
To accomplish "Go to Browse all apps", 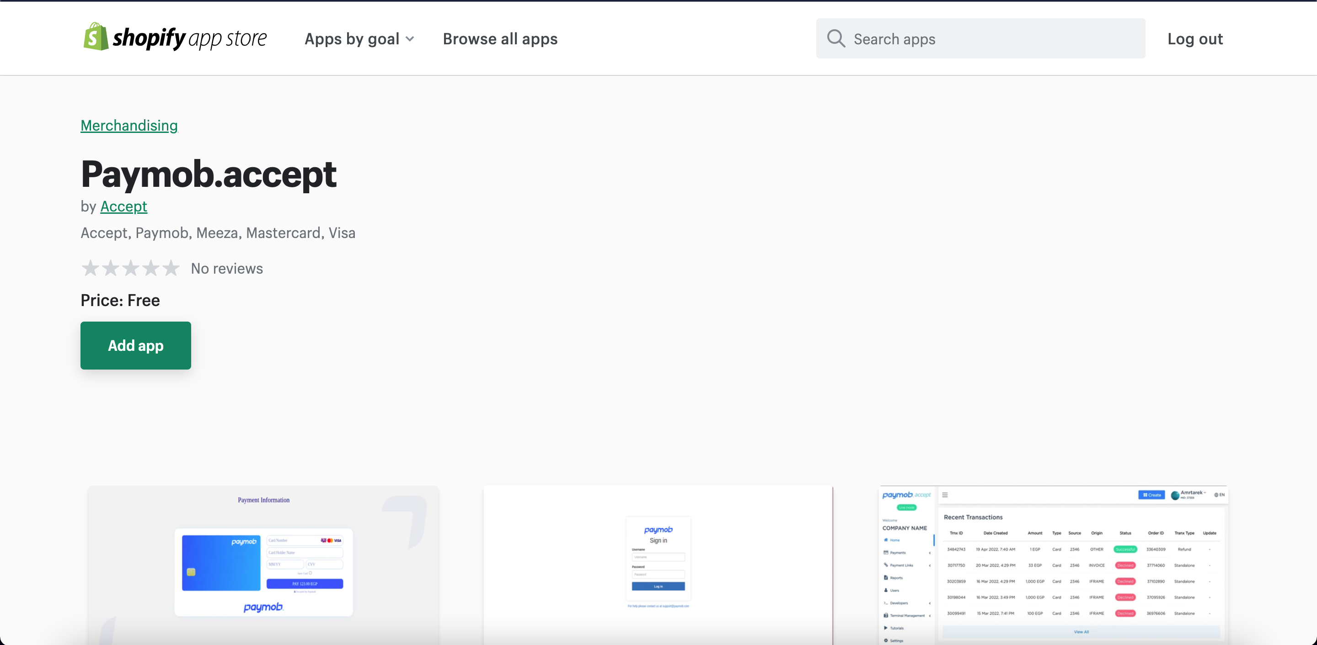I will tap(500, 39).
